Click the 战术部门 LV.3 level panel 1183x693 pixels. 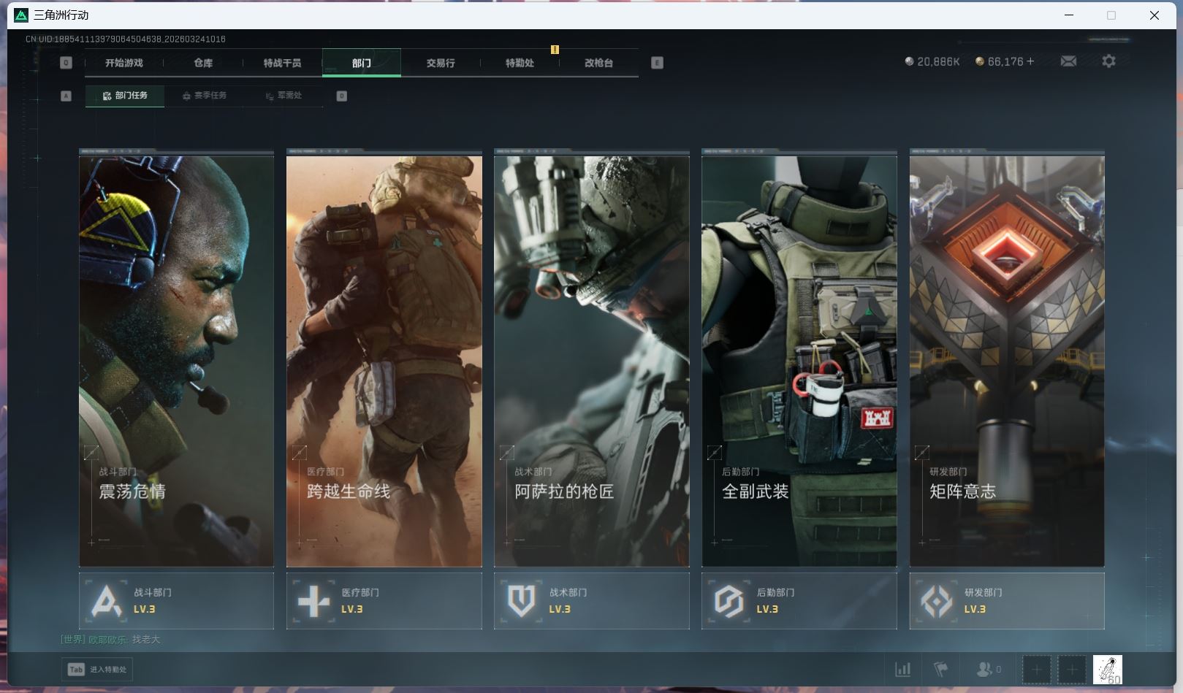coord(591,601)
